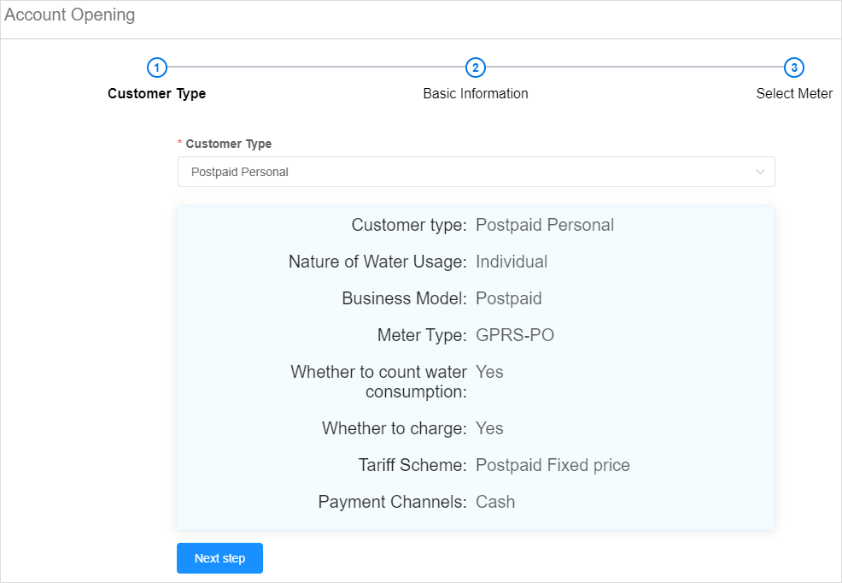842x583 pixels.
Task: Click the Payment Channels Cash value
Action: coord(495,502)
